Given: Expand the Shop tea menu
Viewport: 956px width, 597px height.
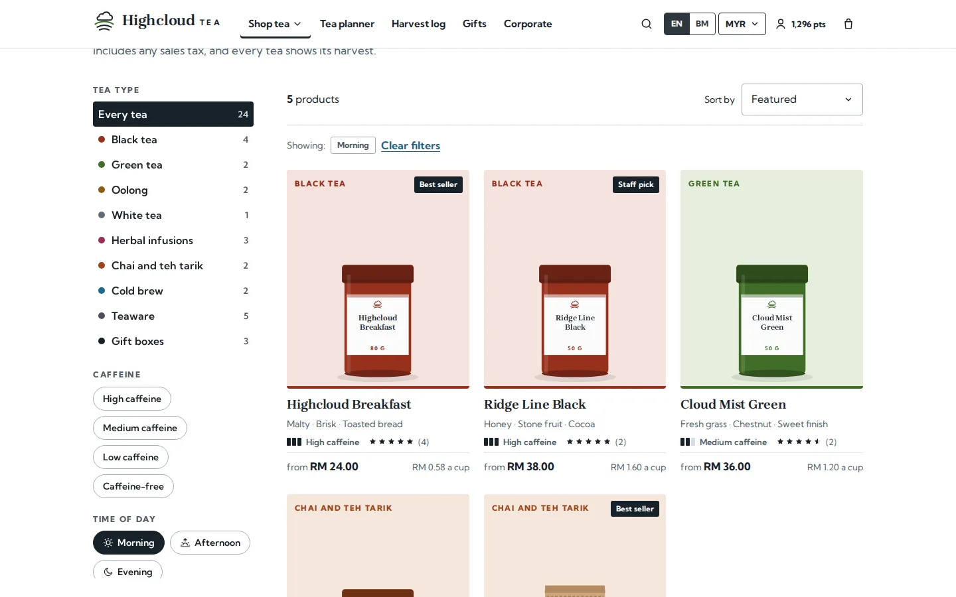Looking at the screenshot, I should pyautogui.click(x=274, y=24).
